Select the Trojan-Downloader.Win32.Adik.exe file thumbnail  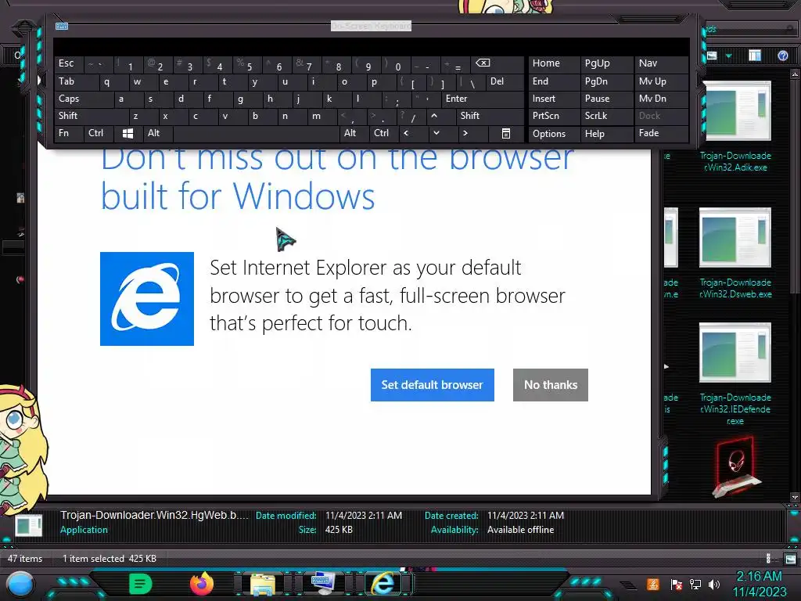(x=735, y=111)
